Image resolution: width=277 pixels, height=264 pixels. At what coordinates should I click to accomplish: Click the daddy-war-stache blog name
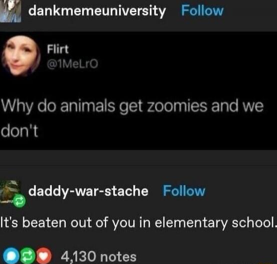(x=88, y=191)
